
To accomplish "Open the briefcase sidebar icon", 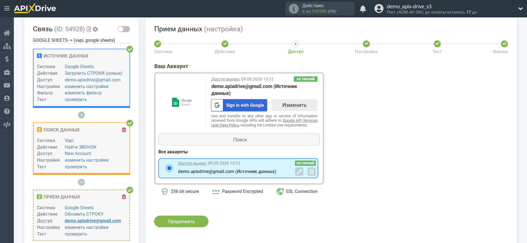I will point(7,72).
